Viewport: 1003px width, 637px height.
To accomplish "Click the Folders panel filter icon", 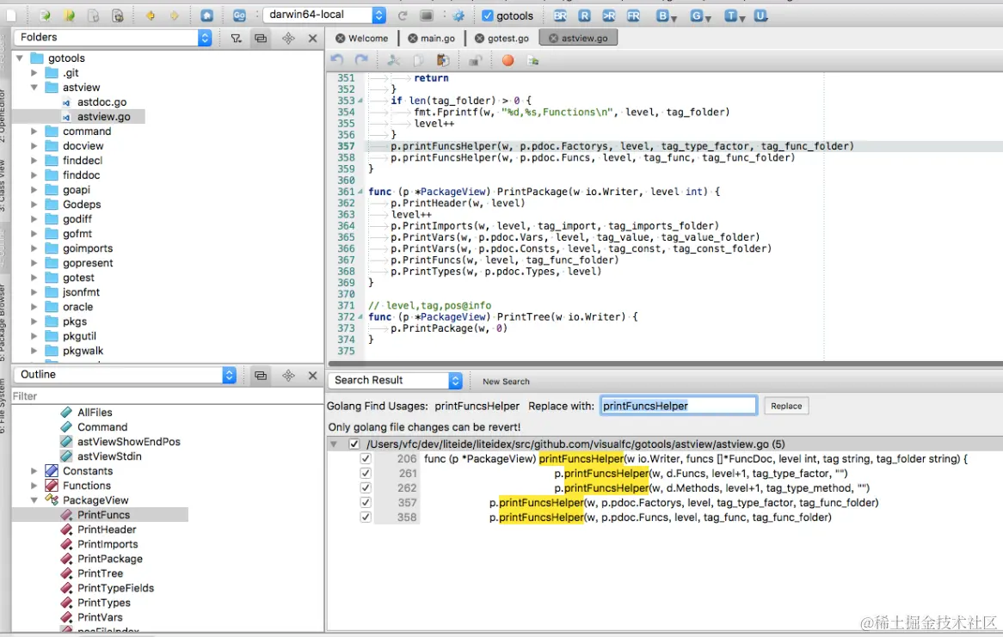I will click(x=236, y=39).
